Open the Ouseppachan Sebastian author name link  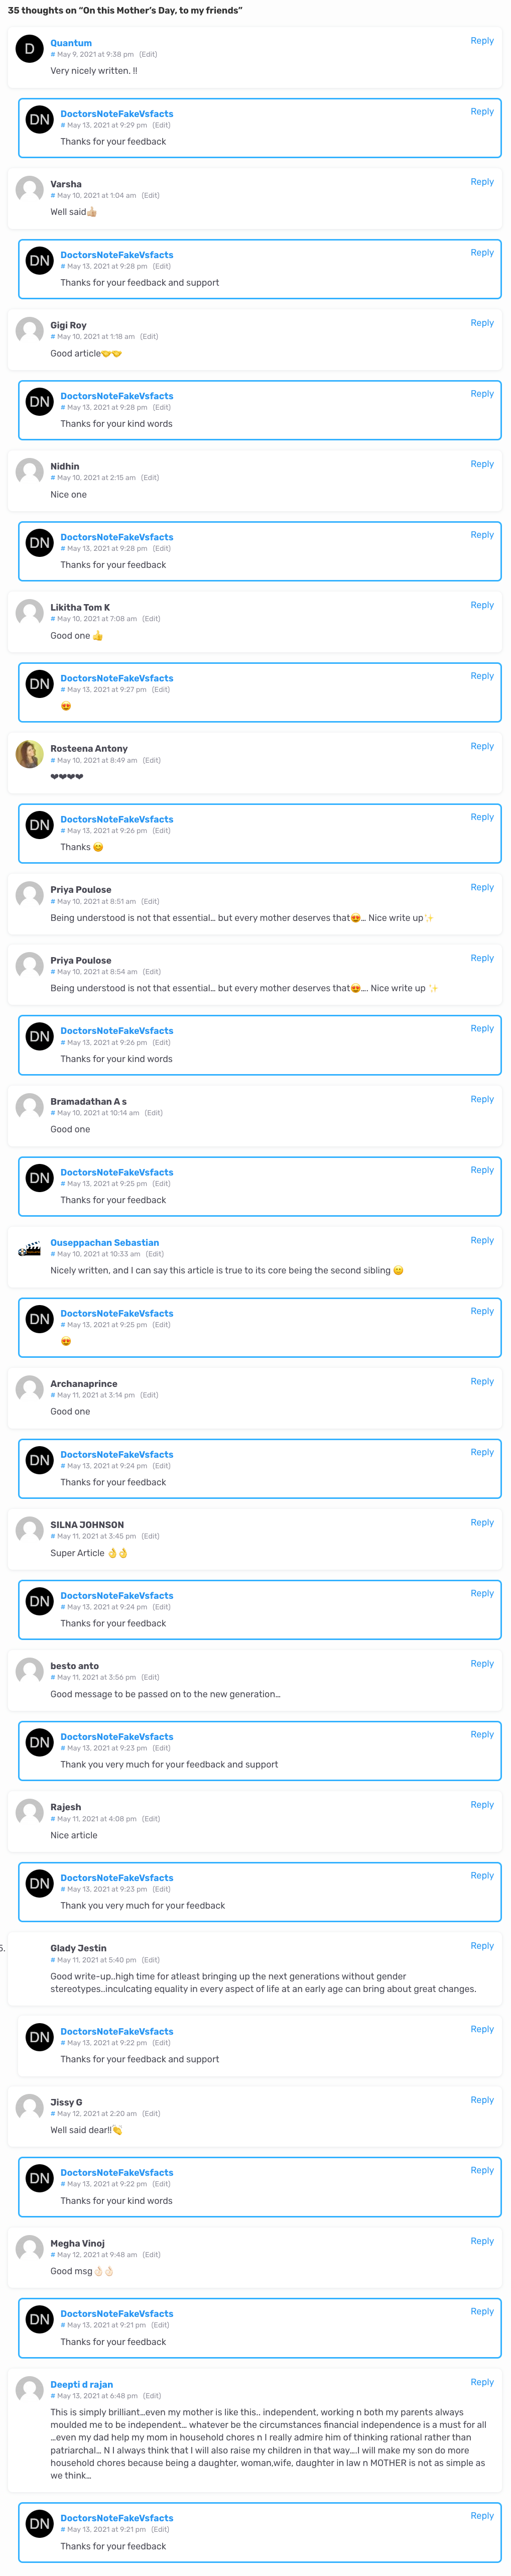tap(104, 1243)
